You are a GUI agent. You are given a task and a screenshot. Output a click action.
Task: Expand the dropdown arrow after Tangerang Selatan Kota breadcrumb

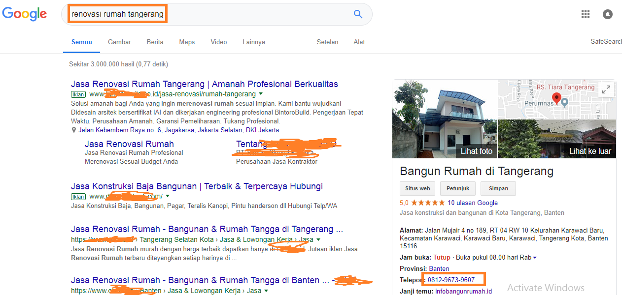click(x=318, y=240)
